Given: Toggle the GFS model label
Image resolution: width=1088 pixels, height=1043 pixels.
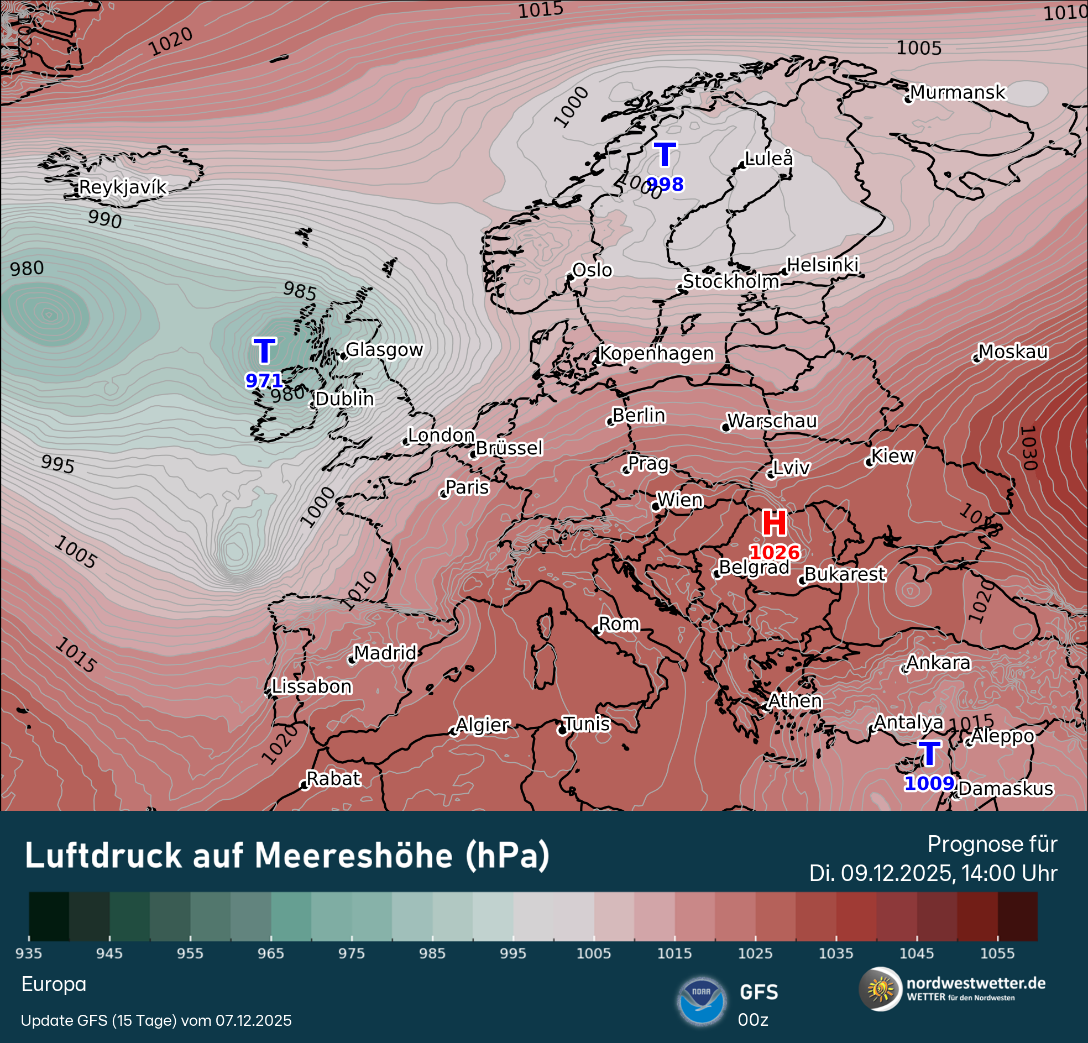Looking at the screenshot, I should click(759, 992).
